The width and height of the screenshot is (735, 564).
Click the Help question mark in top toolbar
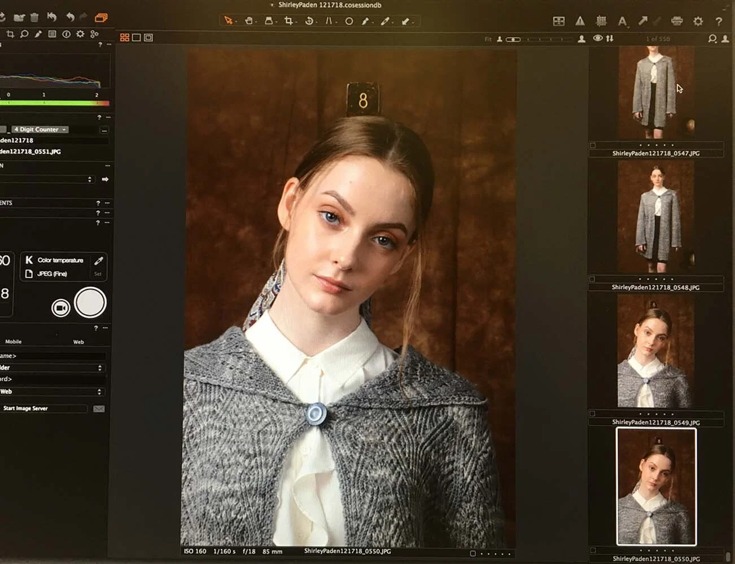719,21
